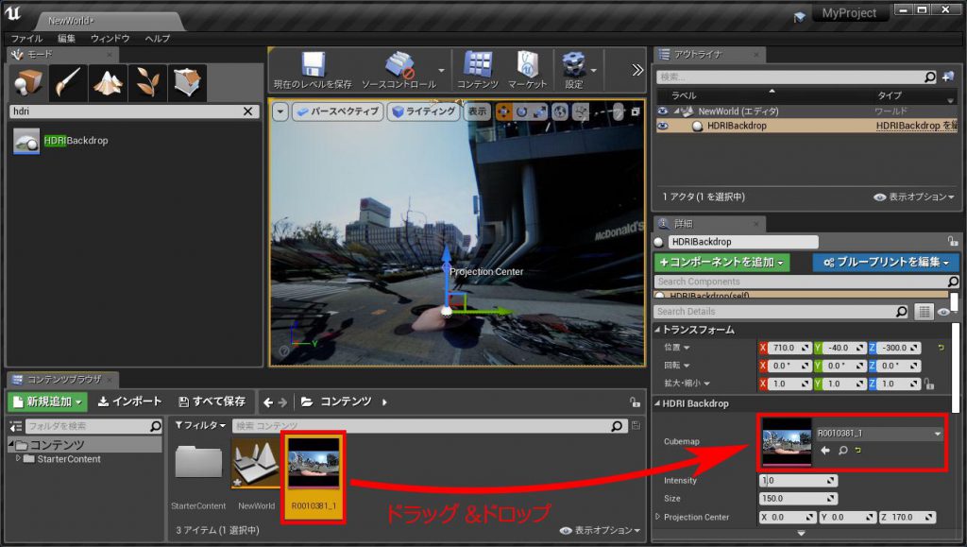967x547 pixels.
Task: Open the ファイル menu
Action: tap(26, 38)
